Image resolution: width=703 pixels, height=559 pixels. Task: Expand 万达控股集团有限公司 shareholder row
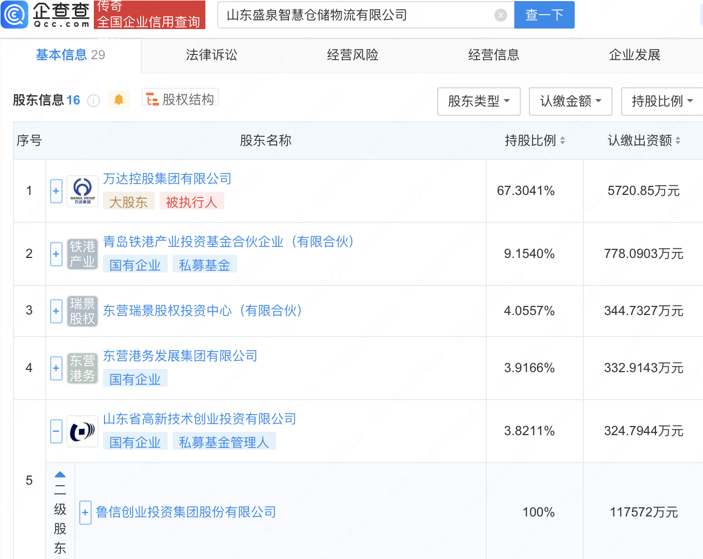pyautogui.click(x=56, y=191)
